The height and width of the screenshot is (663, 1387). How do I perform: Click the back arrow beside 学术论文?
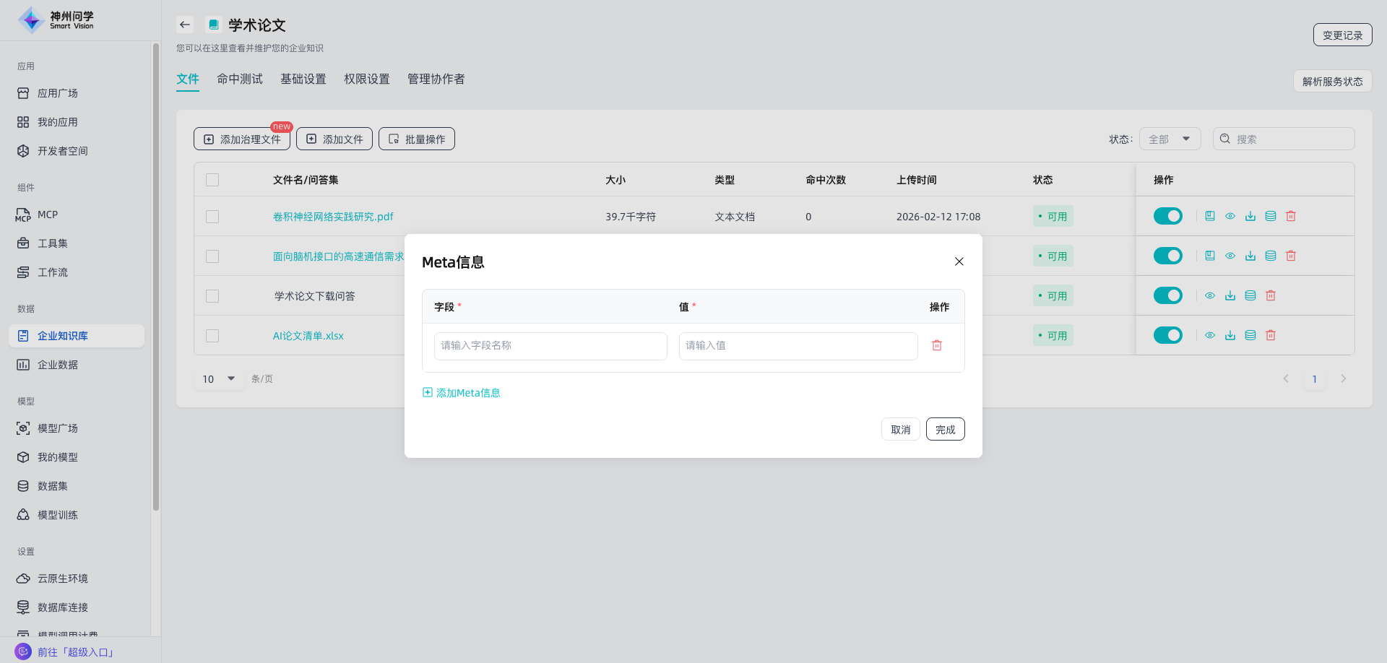pos(185,25)
